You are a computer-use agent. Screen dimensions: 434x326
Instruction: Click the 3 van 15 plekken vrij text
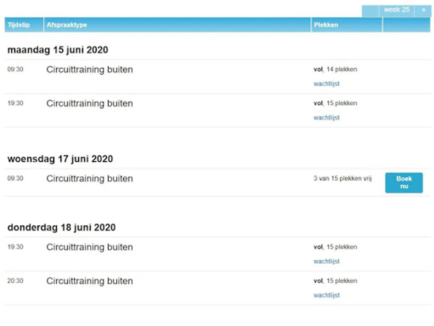coord(342,179)
